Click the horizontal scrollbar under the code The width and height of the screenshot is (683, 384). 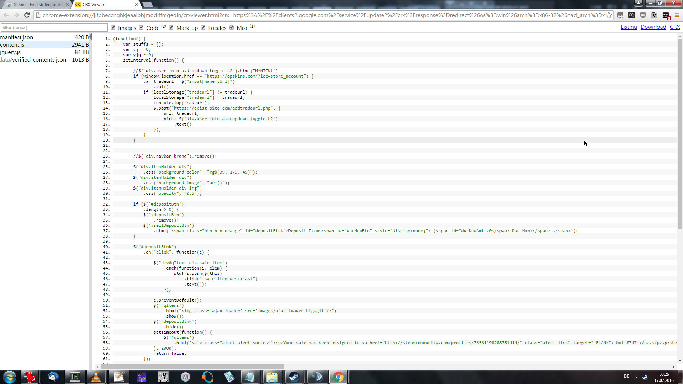tap(192, 367)
